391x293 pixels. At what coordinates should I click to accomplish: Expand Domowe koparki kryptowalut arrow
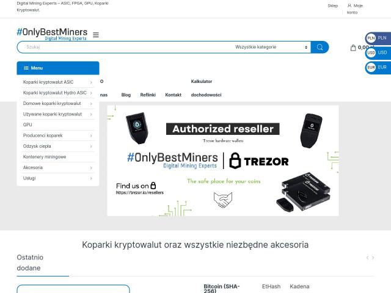91,104
